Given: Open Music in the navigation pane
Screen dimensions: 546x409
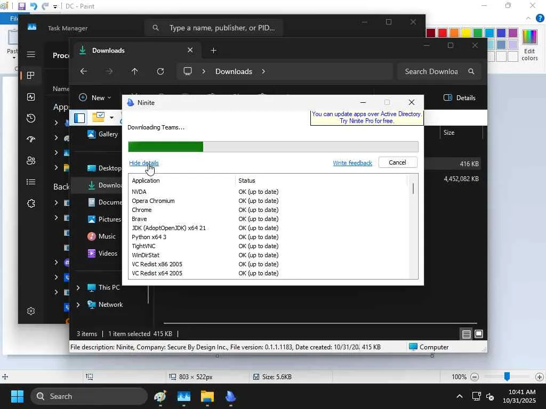Looking at the screenshot, I should coord(102,236).
